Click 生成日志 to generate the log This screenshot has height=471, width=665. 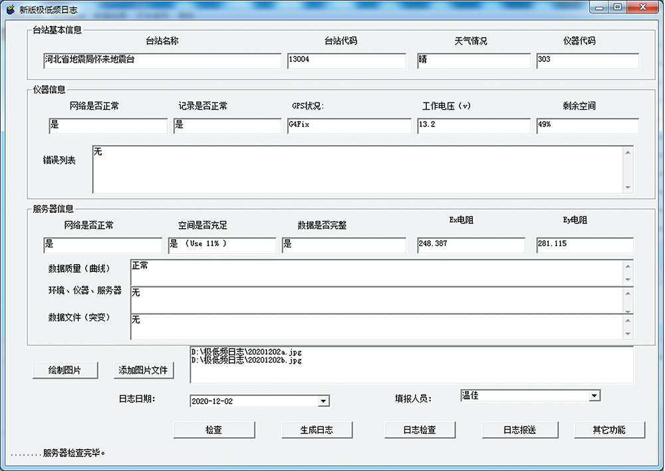coord(317,430)
